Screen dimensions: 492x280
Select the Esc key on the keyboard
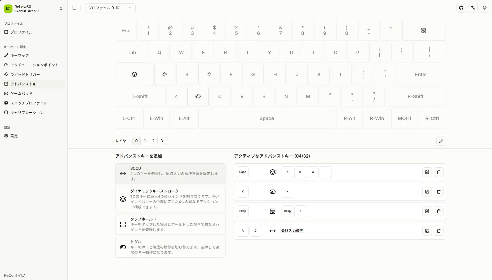tap(126, 30)
